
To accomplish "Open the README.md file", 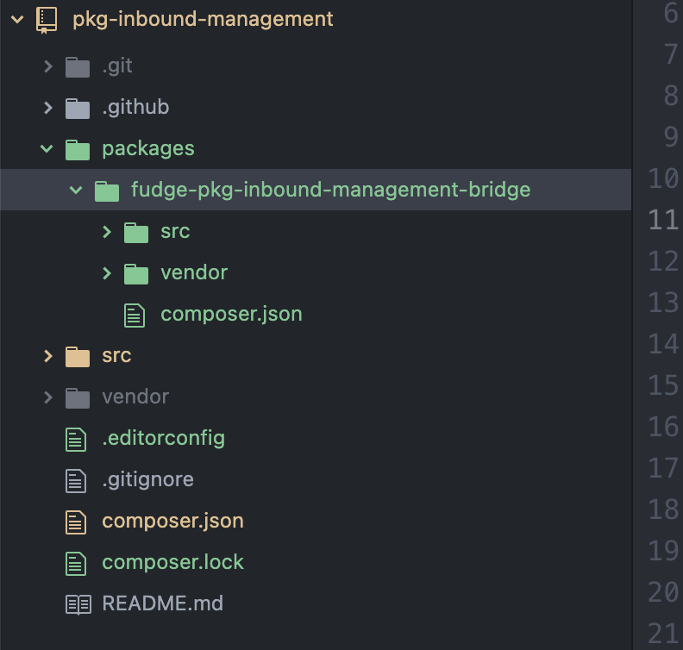I will coord(162,603).
